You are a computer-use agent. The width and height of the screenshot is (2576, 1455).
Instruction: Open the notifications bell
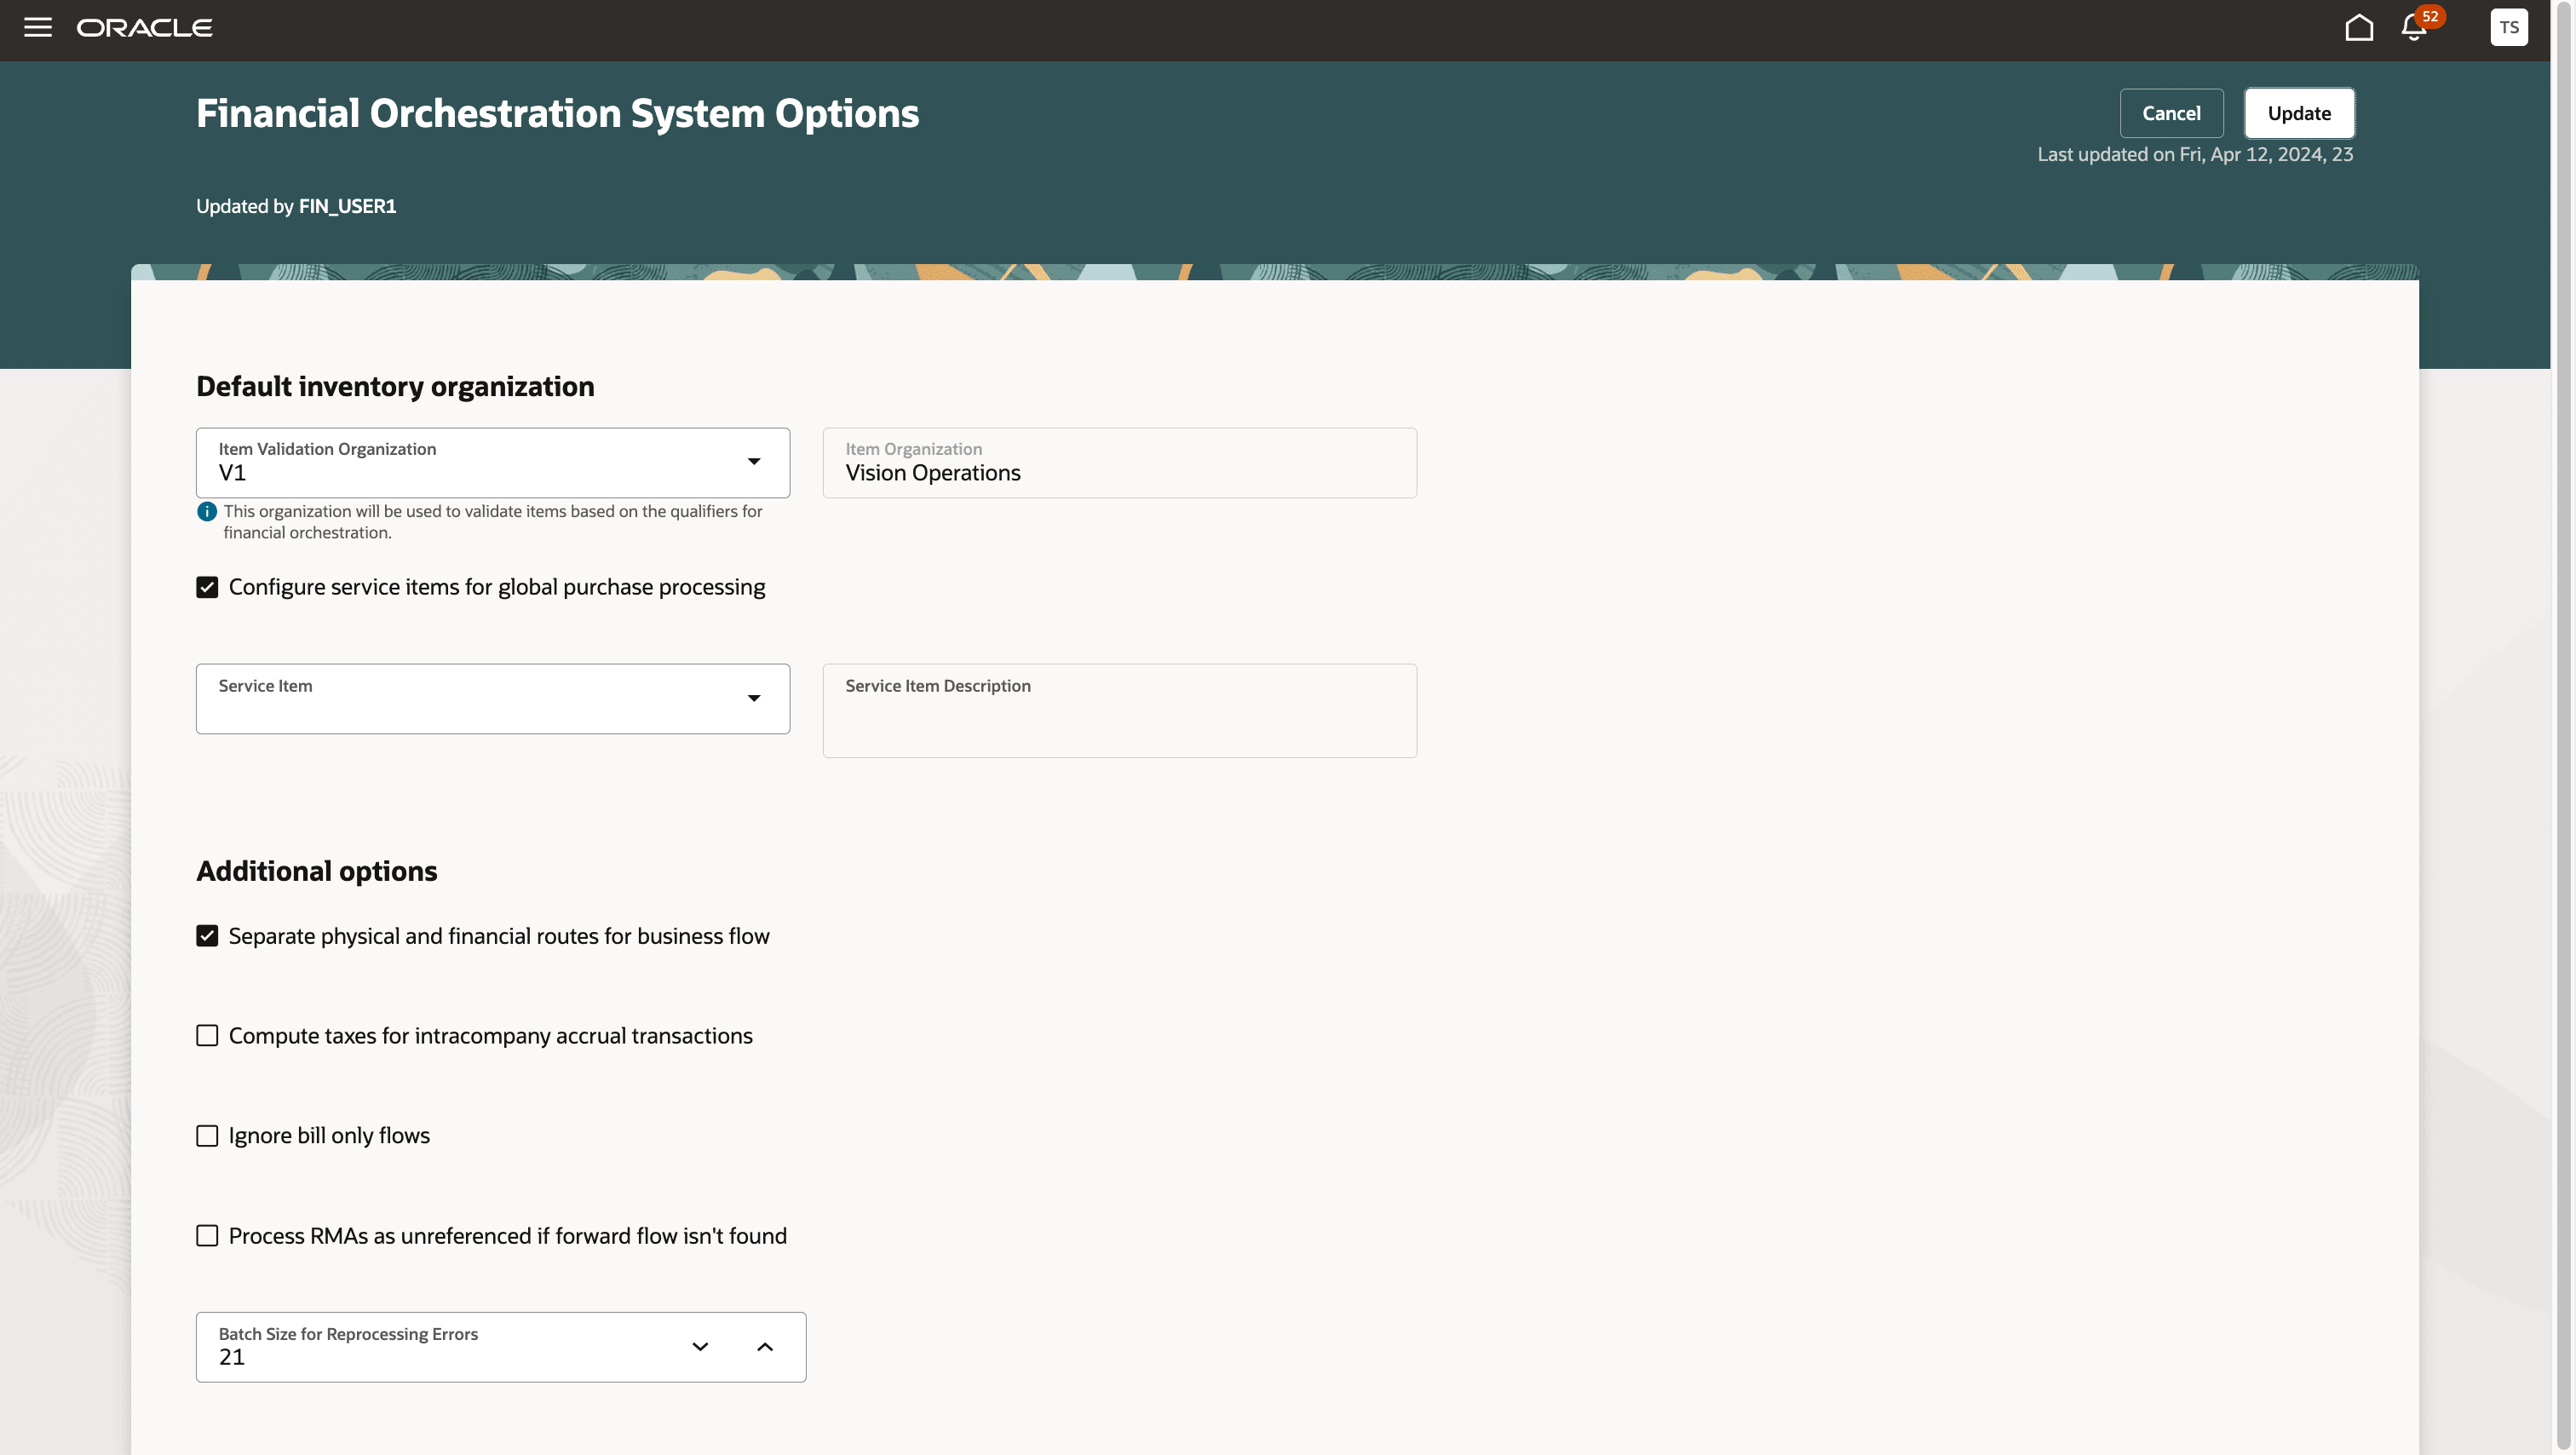tap(2413, 28)
